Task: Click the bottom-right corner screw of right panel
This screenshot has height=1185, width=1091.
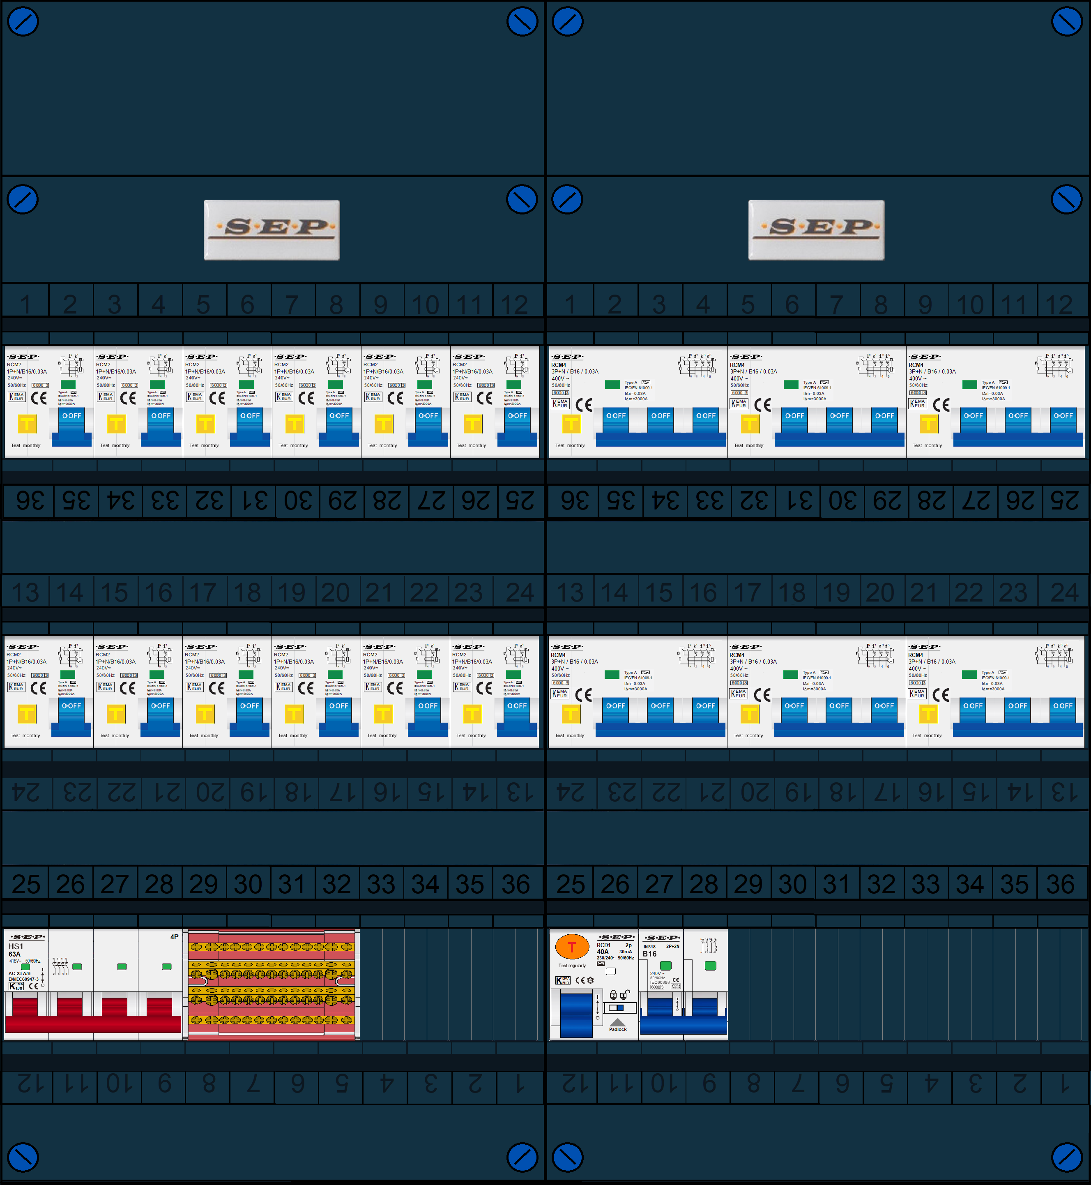Action: coord(1067,1157)
